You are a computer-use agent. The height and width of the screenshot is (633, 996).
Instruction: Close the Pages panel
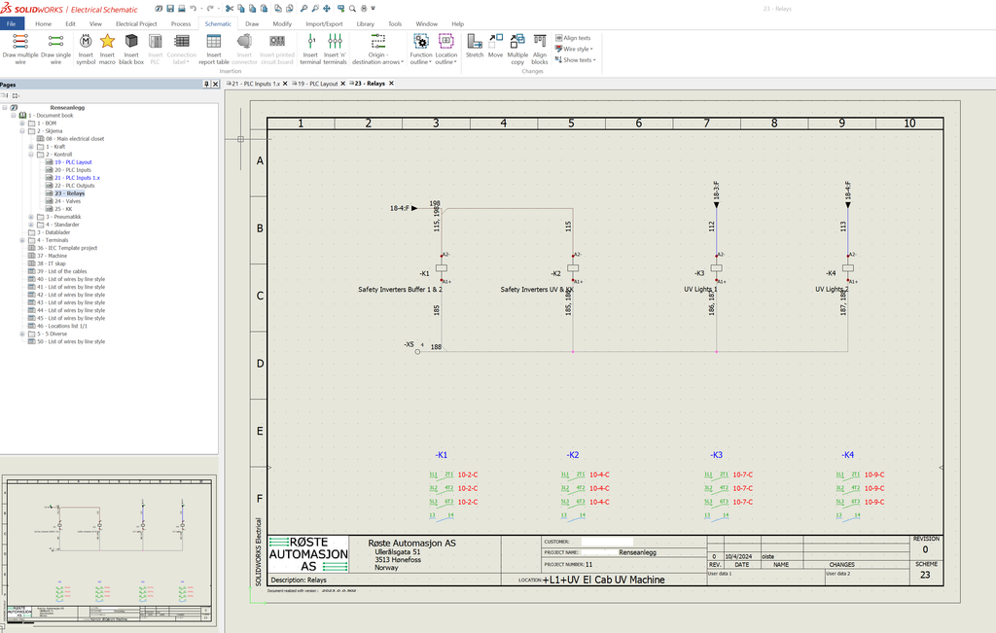point(215,84)
